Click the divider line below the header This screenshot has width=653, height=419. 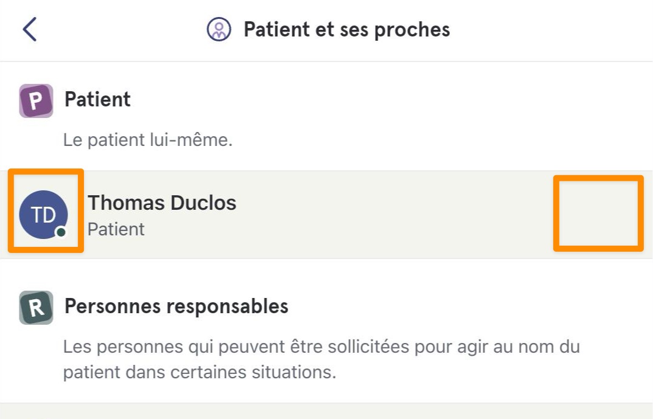tap(326, 61)
